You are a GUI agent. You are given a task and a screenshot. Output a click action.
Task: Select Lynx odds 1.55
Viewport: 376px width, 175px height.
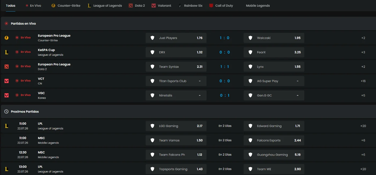tap(274, 67)
